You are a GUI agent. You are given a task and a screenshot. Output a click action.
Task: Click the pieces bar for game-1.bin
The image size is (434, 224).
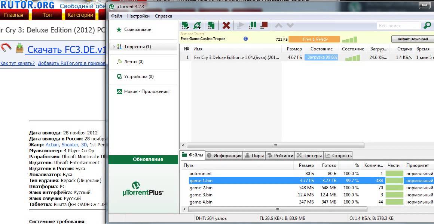(394, 181)
